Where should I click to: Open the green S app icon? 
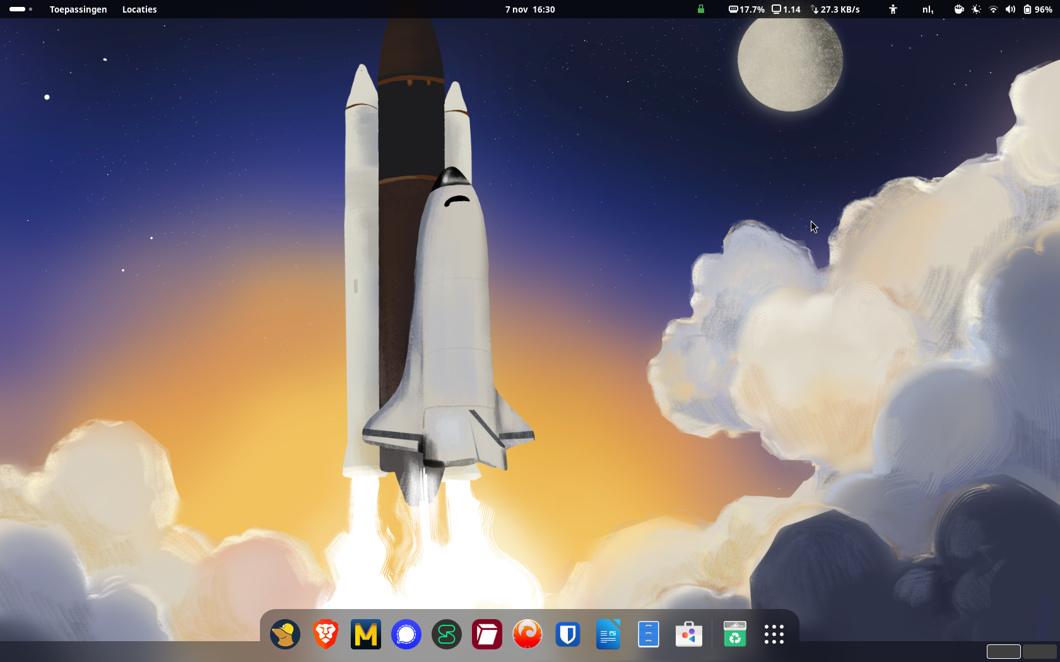[447, 634]
